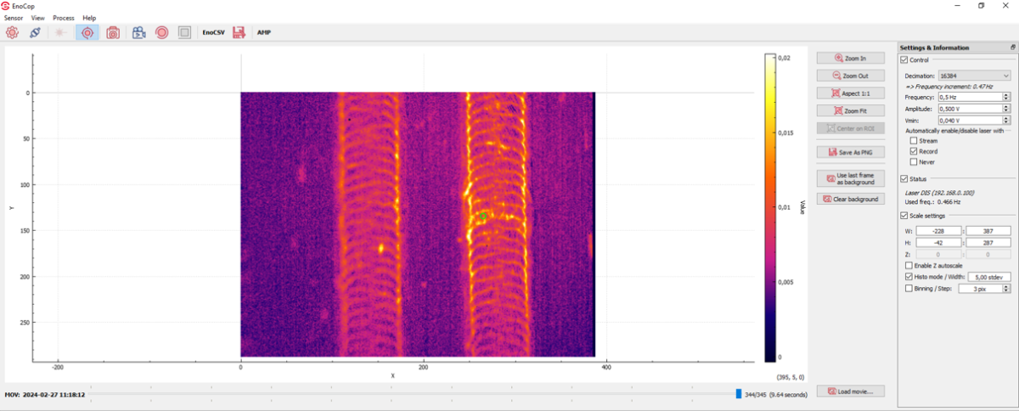
Task: Open the Process menu
Action: tap(63, 18)
